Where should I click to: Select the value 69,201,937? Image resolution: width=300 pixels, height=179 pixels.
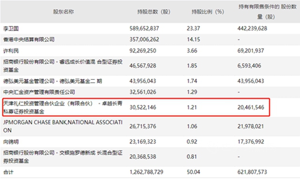(x=251, y=51)
